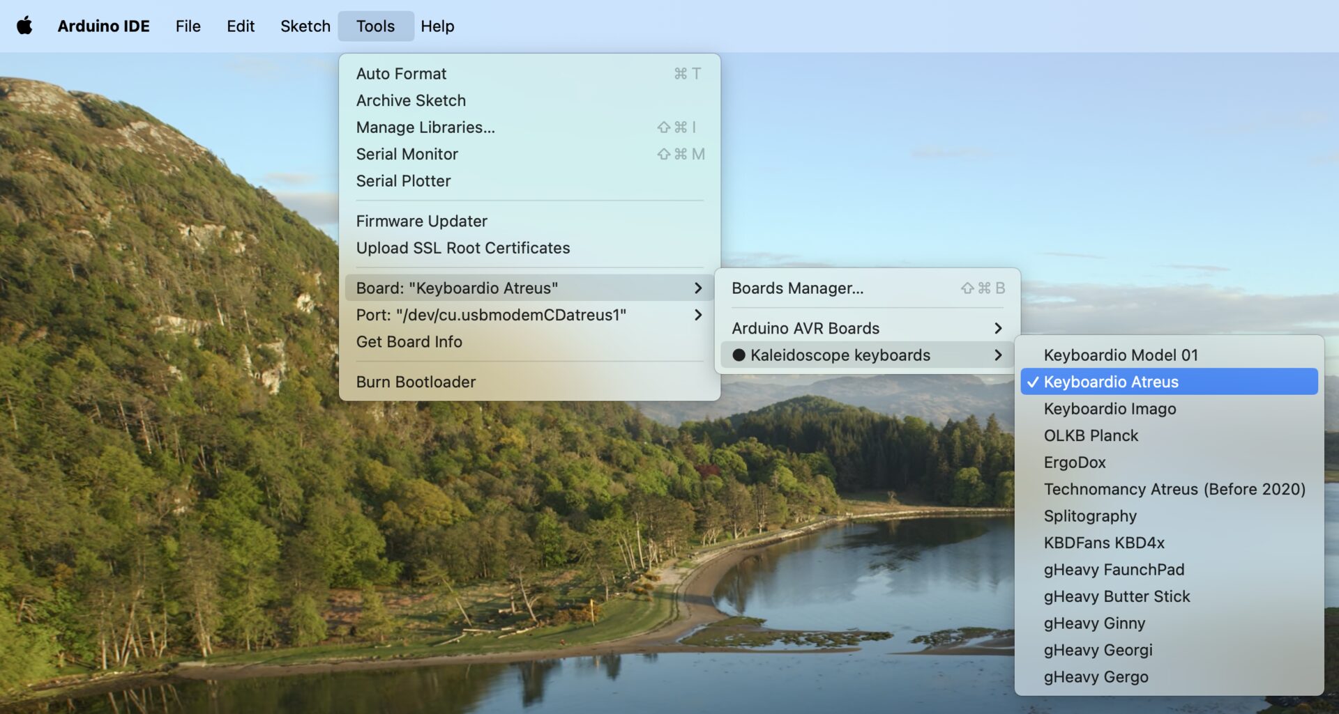Expand the Arduino AVR Boards submenu

[x=867, y=328]
